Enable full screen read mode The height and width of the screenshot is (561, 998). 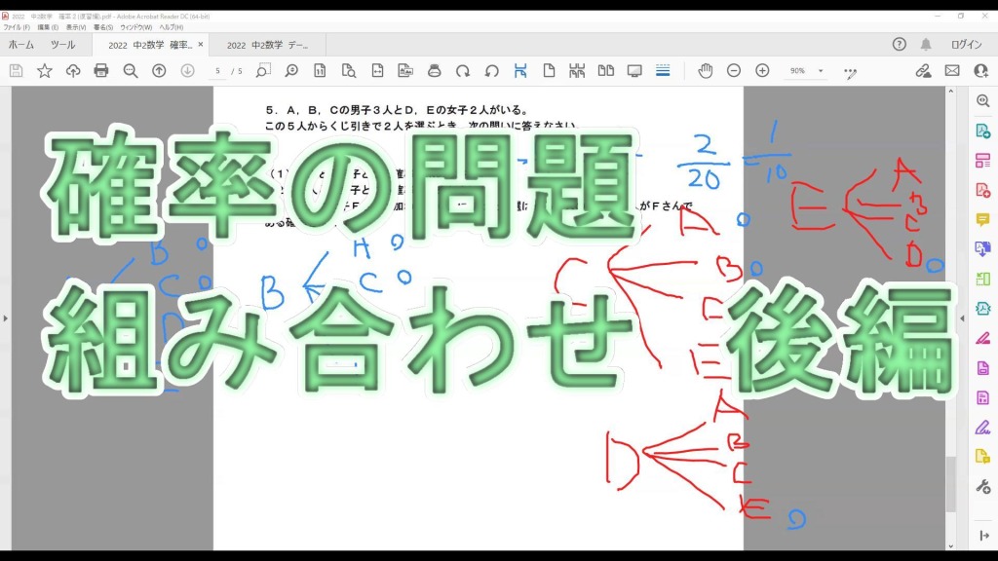click(x=634, y=71)
